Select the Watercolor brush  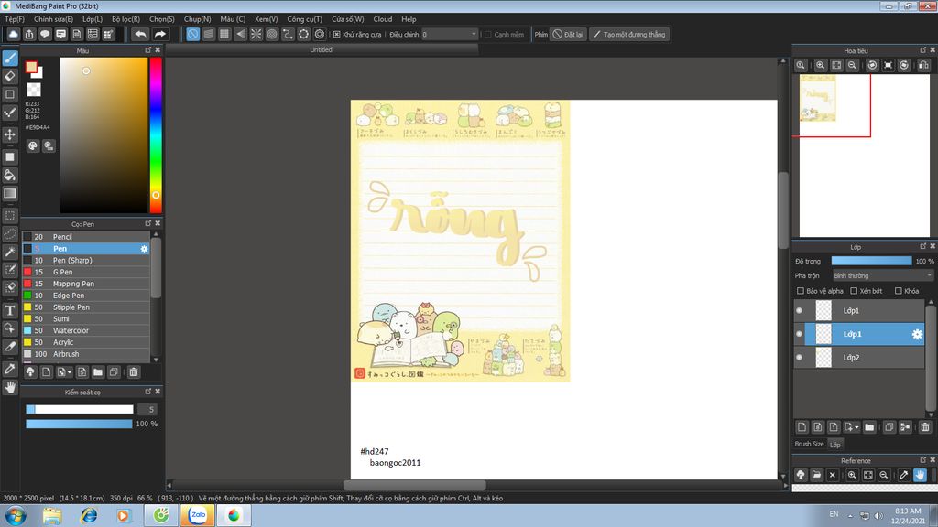[x=86, y=330]
